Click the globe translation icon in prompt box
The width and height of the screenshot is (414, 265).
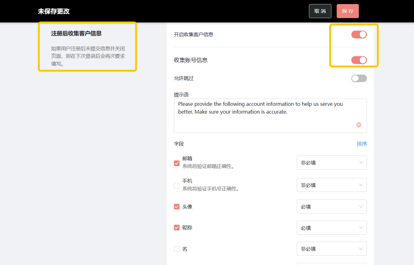[x=359, y=125]
